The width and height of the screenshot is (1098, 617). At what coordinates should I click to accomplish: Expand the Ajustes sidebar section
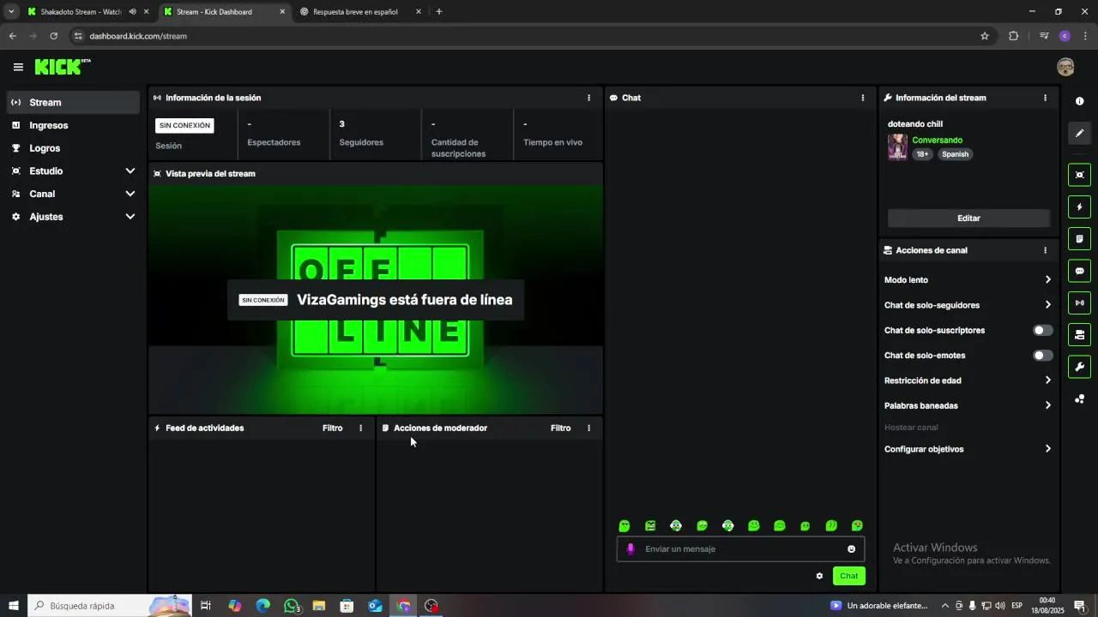[130, 217]
